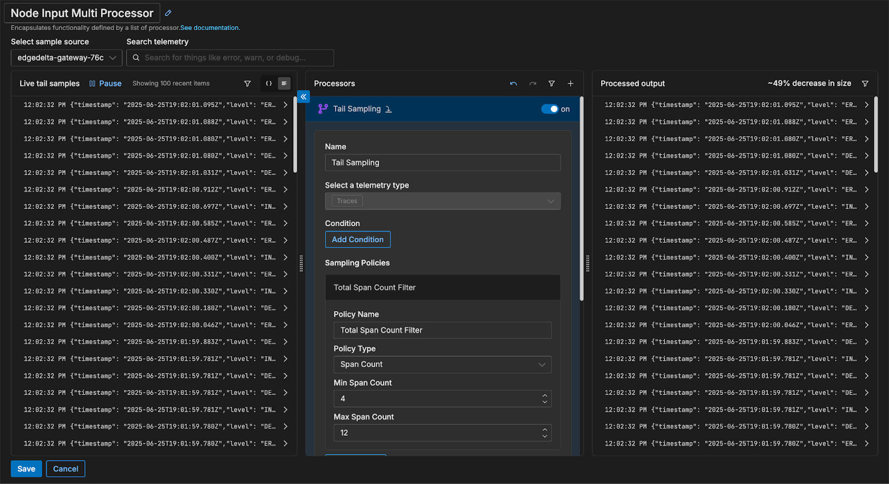
Task: Focus the Search telemetry input field
Action: [230, 58]
